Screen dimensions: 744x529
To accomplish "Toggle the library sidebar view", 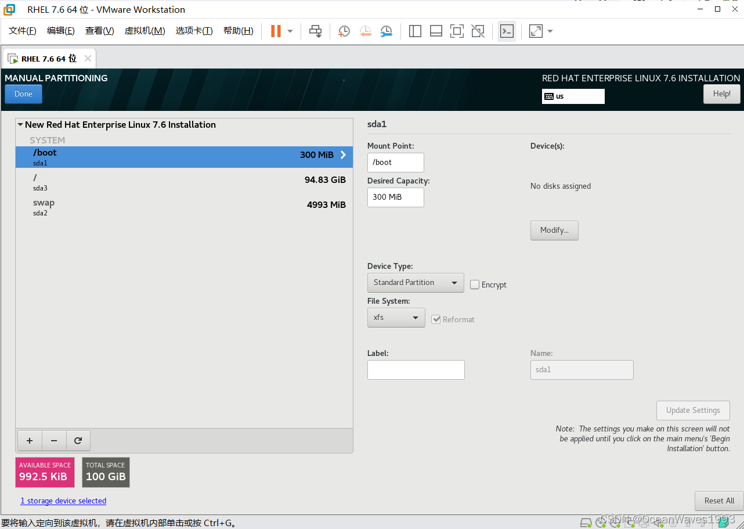I will pyautogui.click(x=415, y=31).
